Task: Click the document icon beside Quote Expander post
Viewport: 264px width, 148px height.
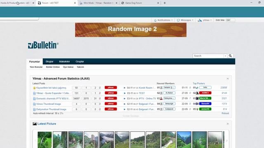Action: tap(34, 93)
